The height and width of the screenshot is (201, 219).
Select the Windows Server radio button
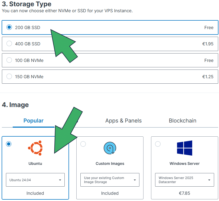[158, 144]
